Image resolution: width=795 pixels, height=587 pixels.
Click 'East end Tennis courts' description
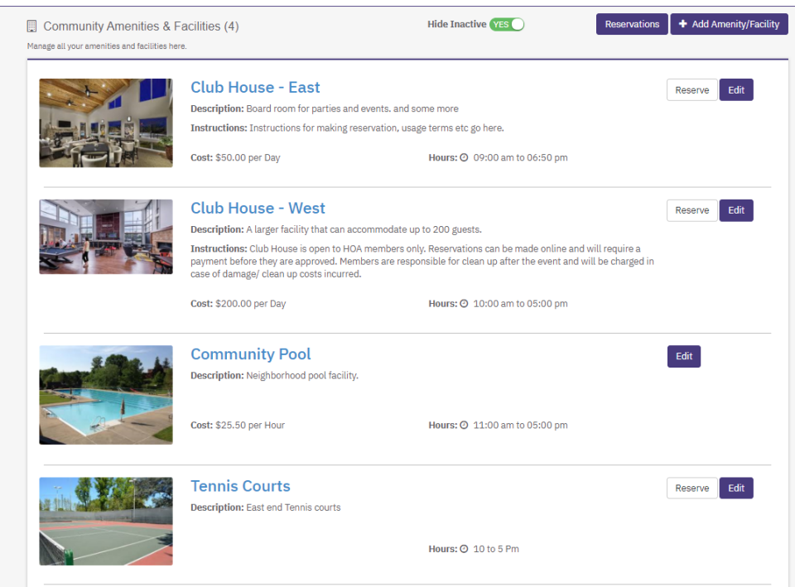(x=293, y=508)
